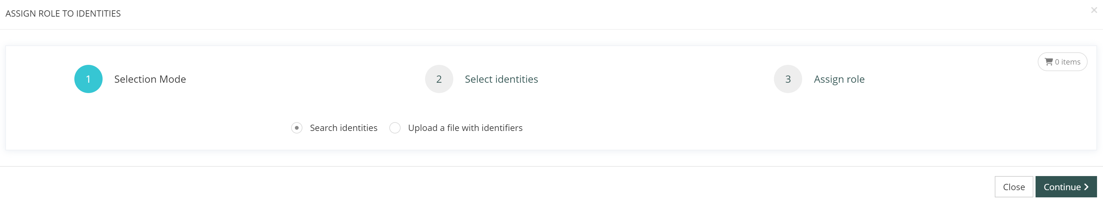
Task: Jump to the Assign role step
Action: tap(839, 79)
